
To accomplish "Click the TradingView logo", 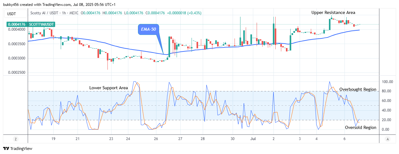I will point(18,149).
